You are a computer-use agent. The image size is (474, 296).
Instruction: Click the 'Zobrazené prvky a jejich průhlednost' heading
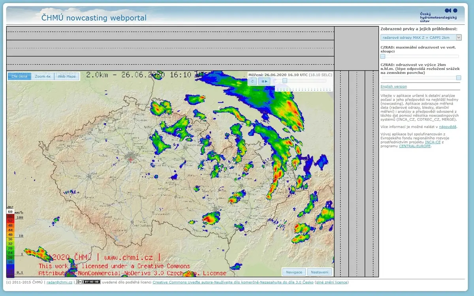coord(419,29)
